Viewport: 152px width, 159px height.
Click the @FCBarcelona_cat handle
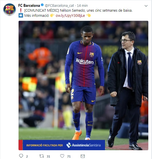coord(59,6)
